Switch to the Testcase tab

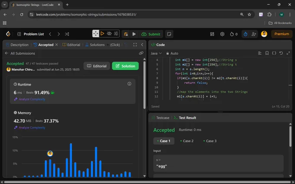[x=161, y=118]
